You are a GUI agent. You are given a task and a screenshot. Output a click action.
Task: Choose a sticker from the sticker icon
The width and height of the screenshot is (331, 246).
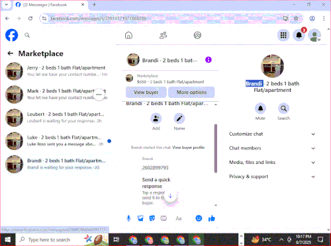[x=152, y=218]
